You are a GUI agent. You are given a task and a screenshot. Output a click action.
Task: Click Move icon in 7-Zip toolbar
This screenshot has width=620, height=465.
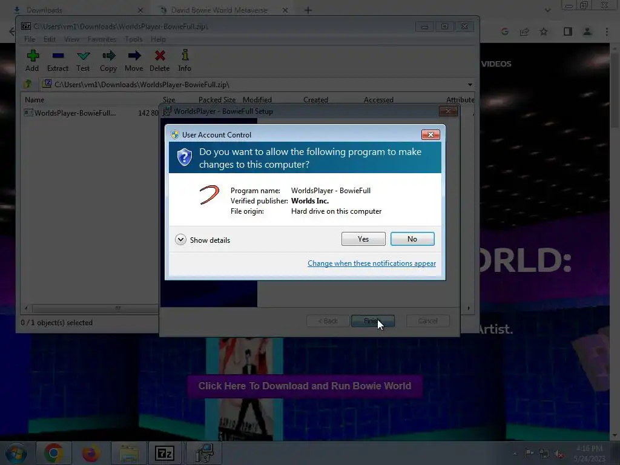(134, 61)
